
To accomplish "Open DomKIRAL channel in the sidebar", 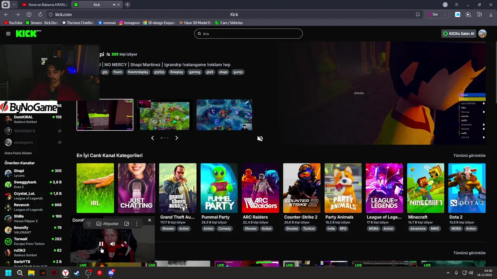I will coord(33,119).
